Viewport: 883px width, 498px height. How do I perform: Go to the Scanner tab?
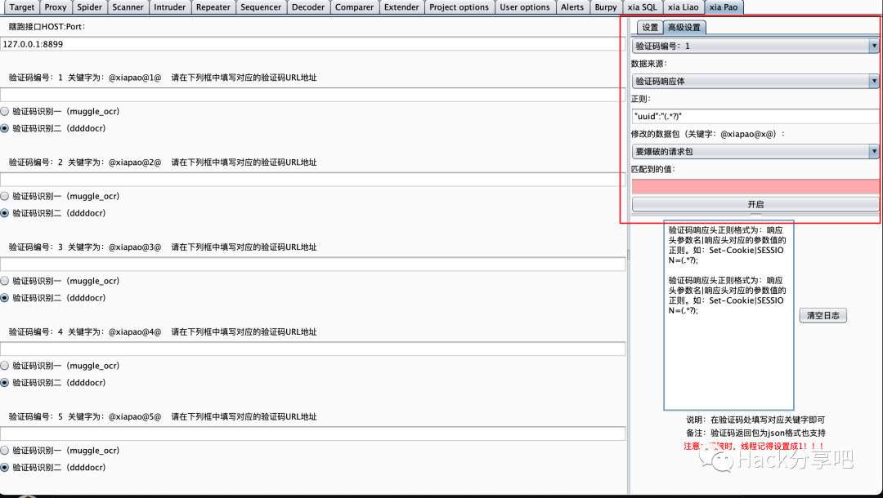(x=128, y=7)
